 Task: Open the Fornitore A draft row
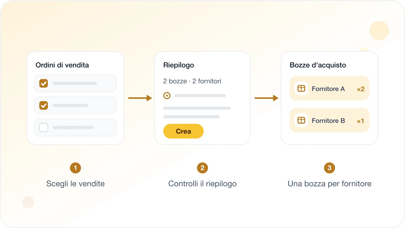click(330, 89)
